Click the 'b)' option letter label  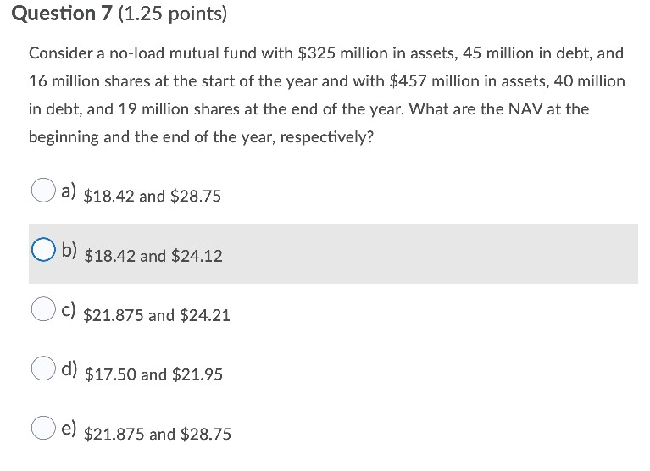click(x=69, y=250)
